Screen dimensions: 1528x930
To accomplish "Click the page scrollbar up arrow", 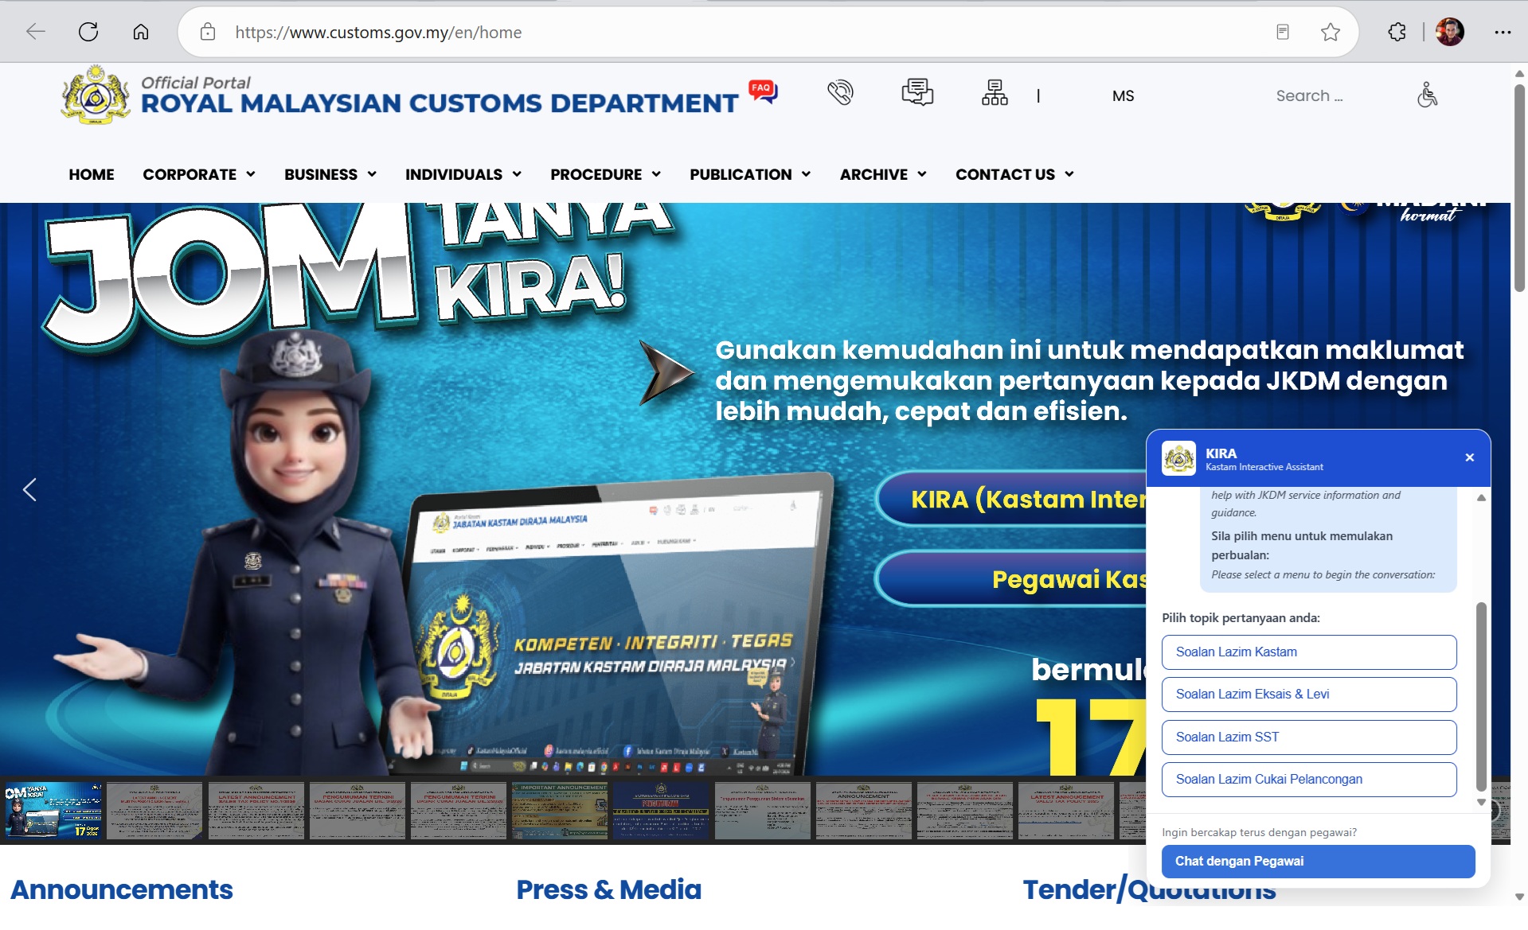I will coord(1519,73).
